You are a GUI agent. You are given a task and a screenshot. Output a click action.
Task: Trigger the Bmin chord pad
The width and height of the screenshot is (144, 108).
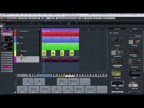pos(79,89)
